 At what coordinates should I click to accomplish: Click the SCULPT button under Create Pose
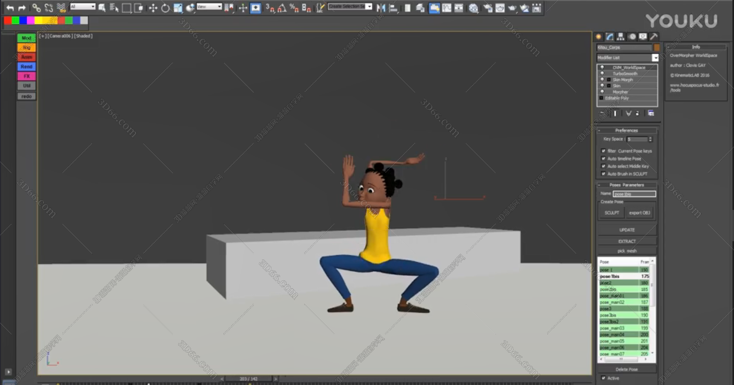(x=611, y=213)
